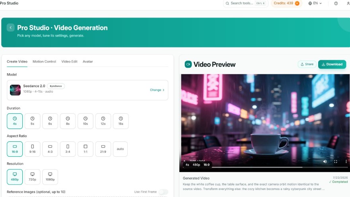Image resolution: width=350 pixels, height=197 pixels.
Task: Mute the video preview with the speaker icon
Action: click(x=325, y=162)
